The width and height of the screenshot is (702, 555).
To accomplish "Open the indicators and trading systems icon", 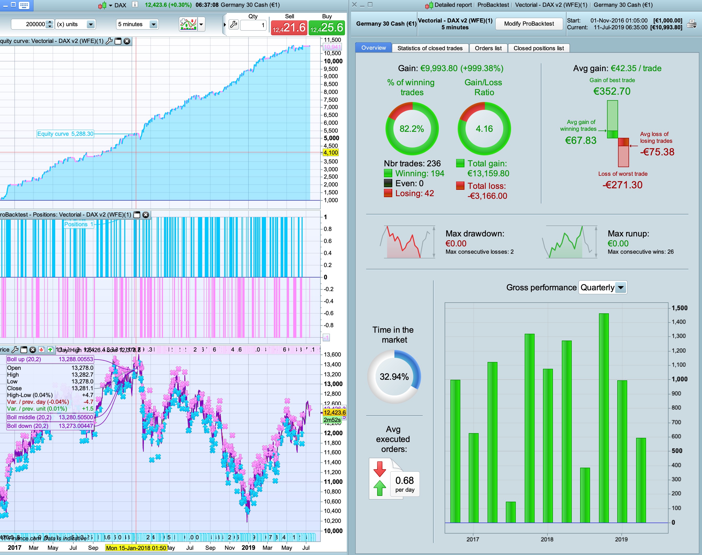I will point(188,24).
